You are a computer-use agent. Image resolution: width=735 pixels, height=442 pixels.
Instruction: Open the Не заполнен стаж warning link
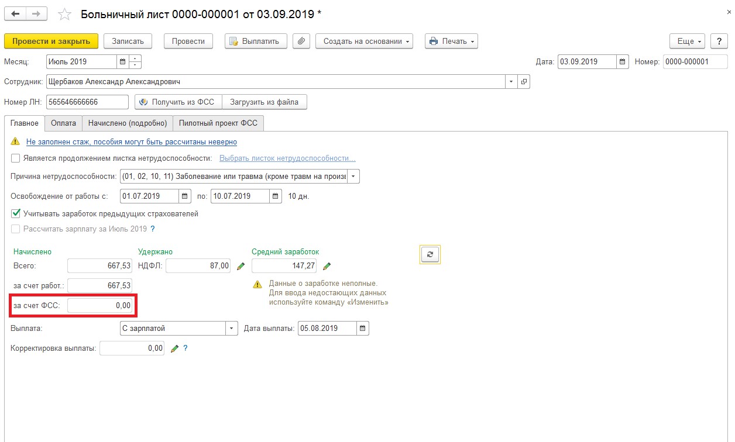click(x=132, y=142)
